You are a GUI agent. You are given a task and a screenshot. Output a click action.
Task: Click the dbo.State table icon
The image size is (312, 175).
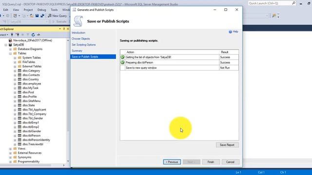tap(19, 105)
